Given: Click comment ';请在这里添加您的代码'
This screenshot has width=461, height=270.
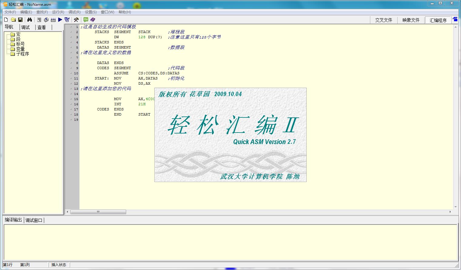Looking at the screenshot, I should point(106,89).
